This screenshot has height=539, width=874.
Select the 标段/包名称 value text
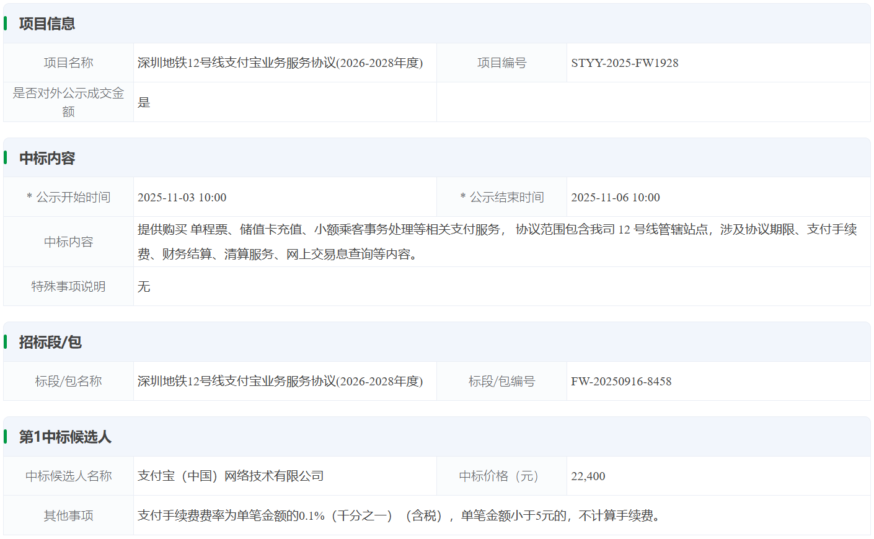(280, 381)
